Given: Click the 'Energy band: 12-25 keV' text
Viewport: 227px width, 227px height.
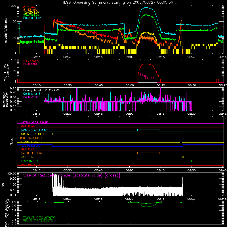Looking at the screenshot, I should point(41,90).
